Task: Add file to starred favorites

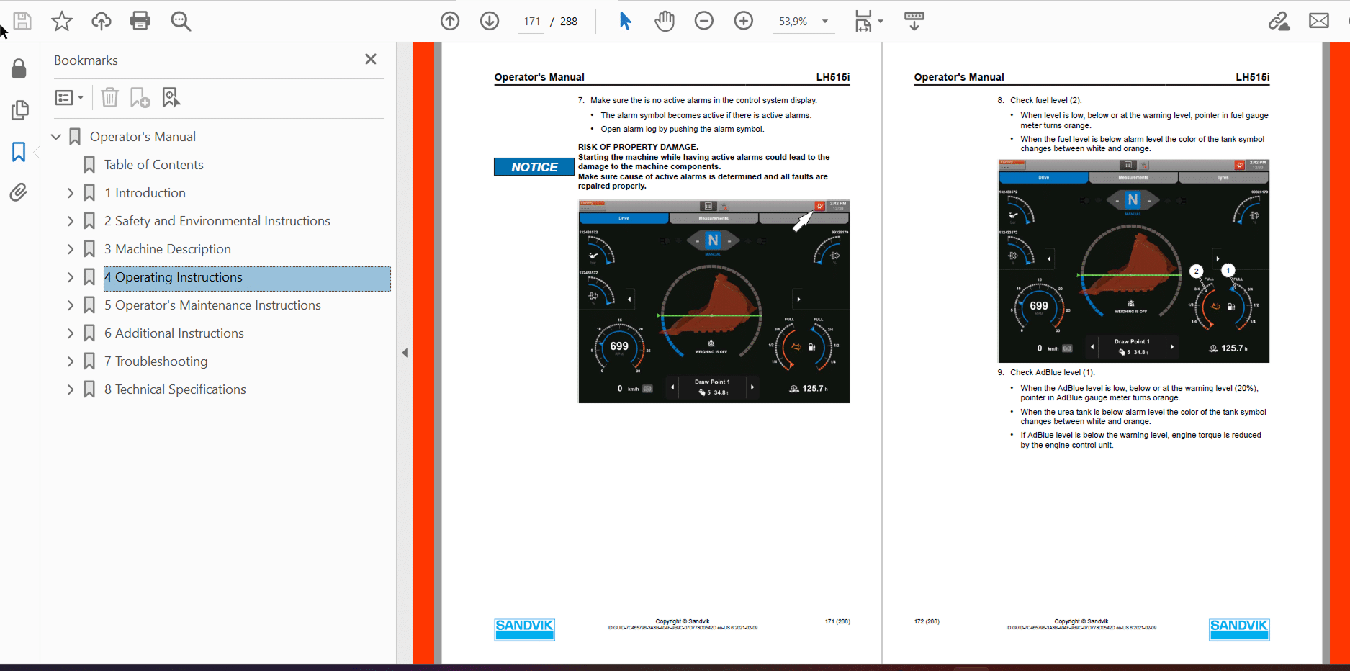Action: pos(62,21)
